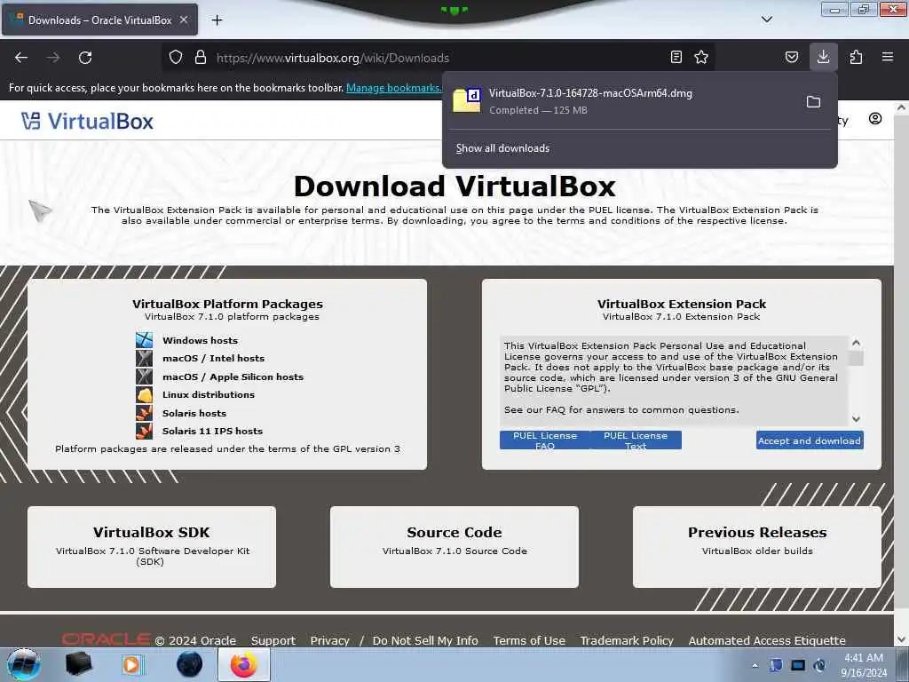
Task: Open the dark globe taskbar icon
Action: (x=190, y=664)
